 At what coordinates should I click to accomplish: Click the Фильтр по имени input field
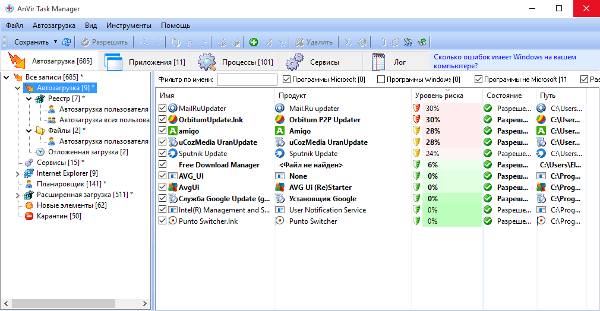tap(247, 80)
